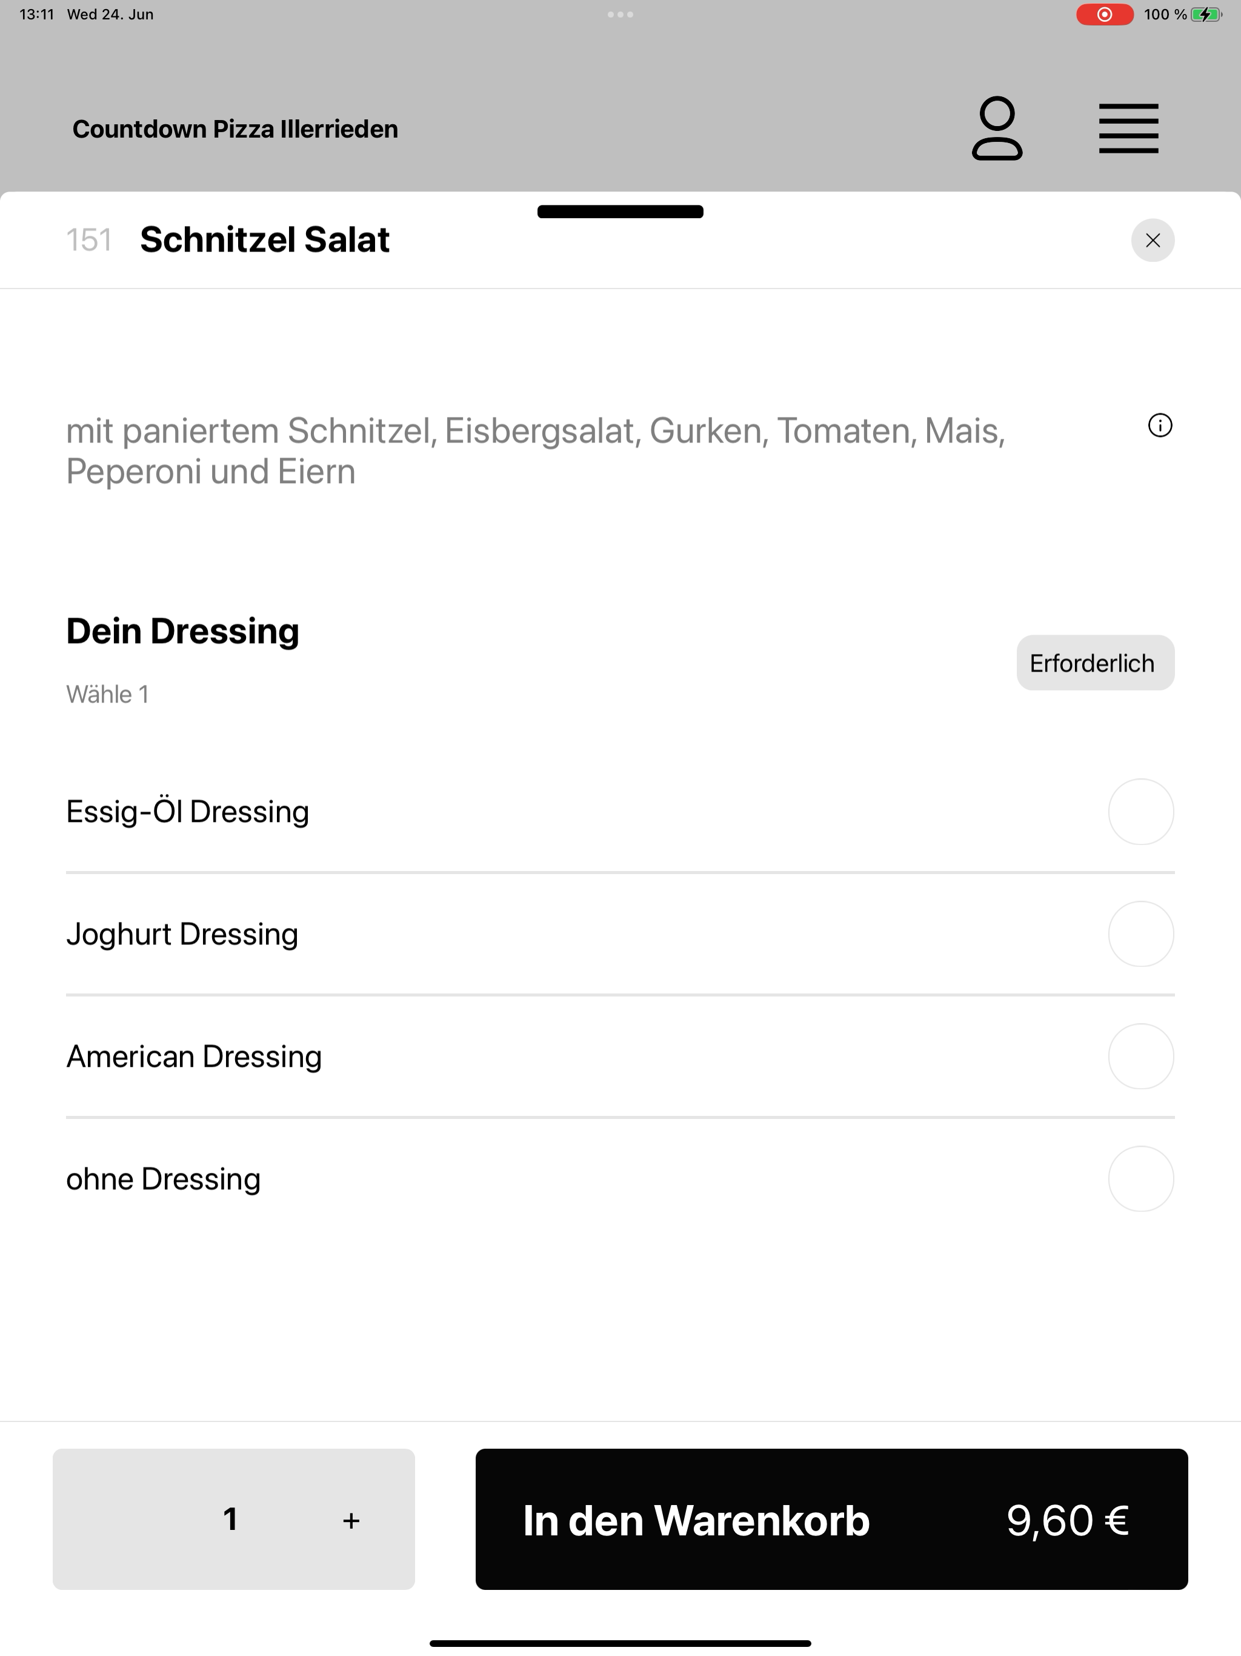Close the Schnitzel Salat sheet
Screen dimensions: 1241x1656
click(1153, 240)
